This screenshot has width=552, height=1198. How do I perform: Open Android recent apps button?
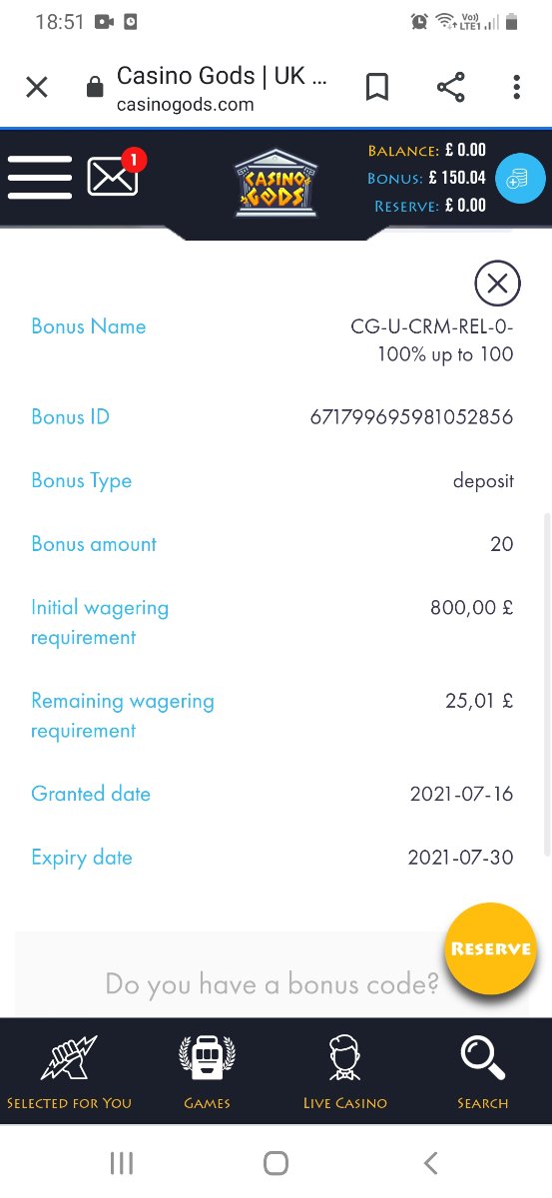[x=122, y=1162]
